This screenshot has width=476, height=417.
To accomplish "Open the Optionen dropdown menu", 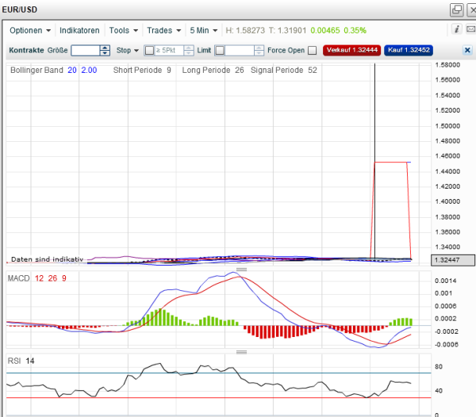I will pyautogui.click(x=30, y=30).
